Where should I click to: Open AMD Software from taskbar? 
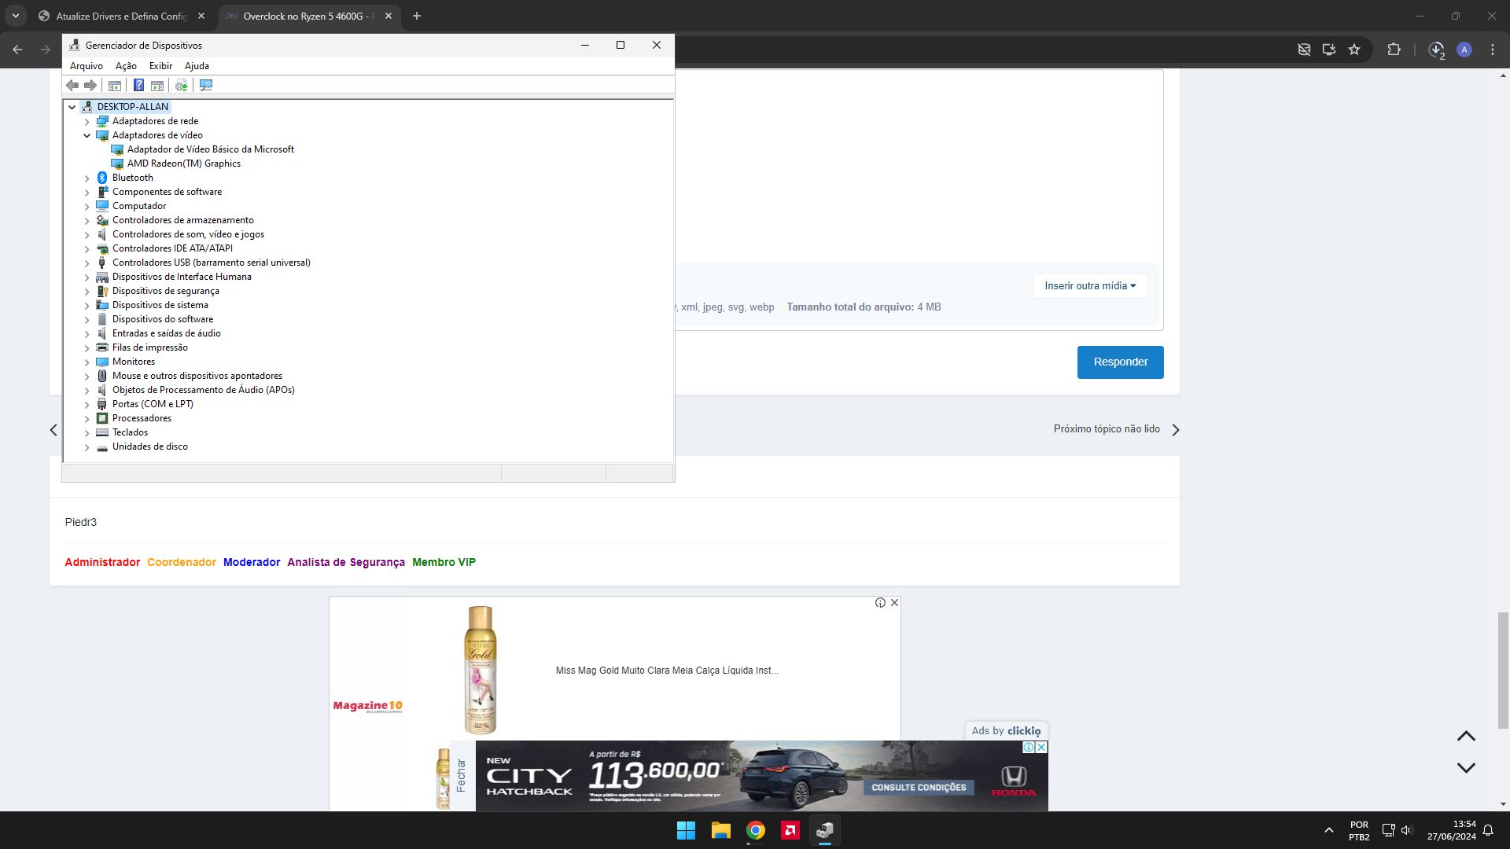[x=790, y=830]
